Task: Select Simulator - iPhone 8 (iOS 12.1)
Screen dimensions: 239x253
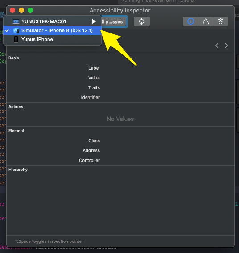Action: click(53, 30)
